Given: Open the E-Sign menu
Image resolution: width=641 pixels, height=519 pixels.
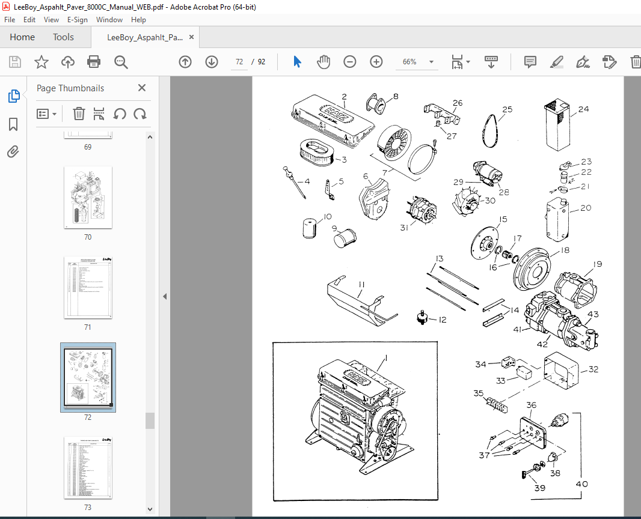Looking at the screenshot, I should click(77, 20).
